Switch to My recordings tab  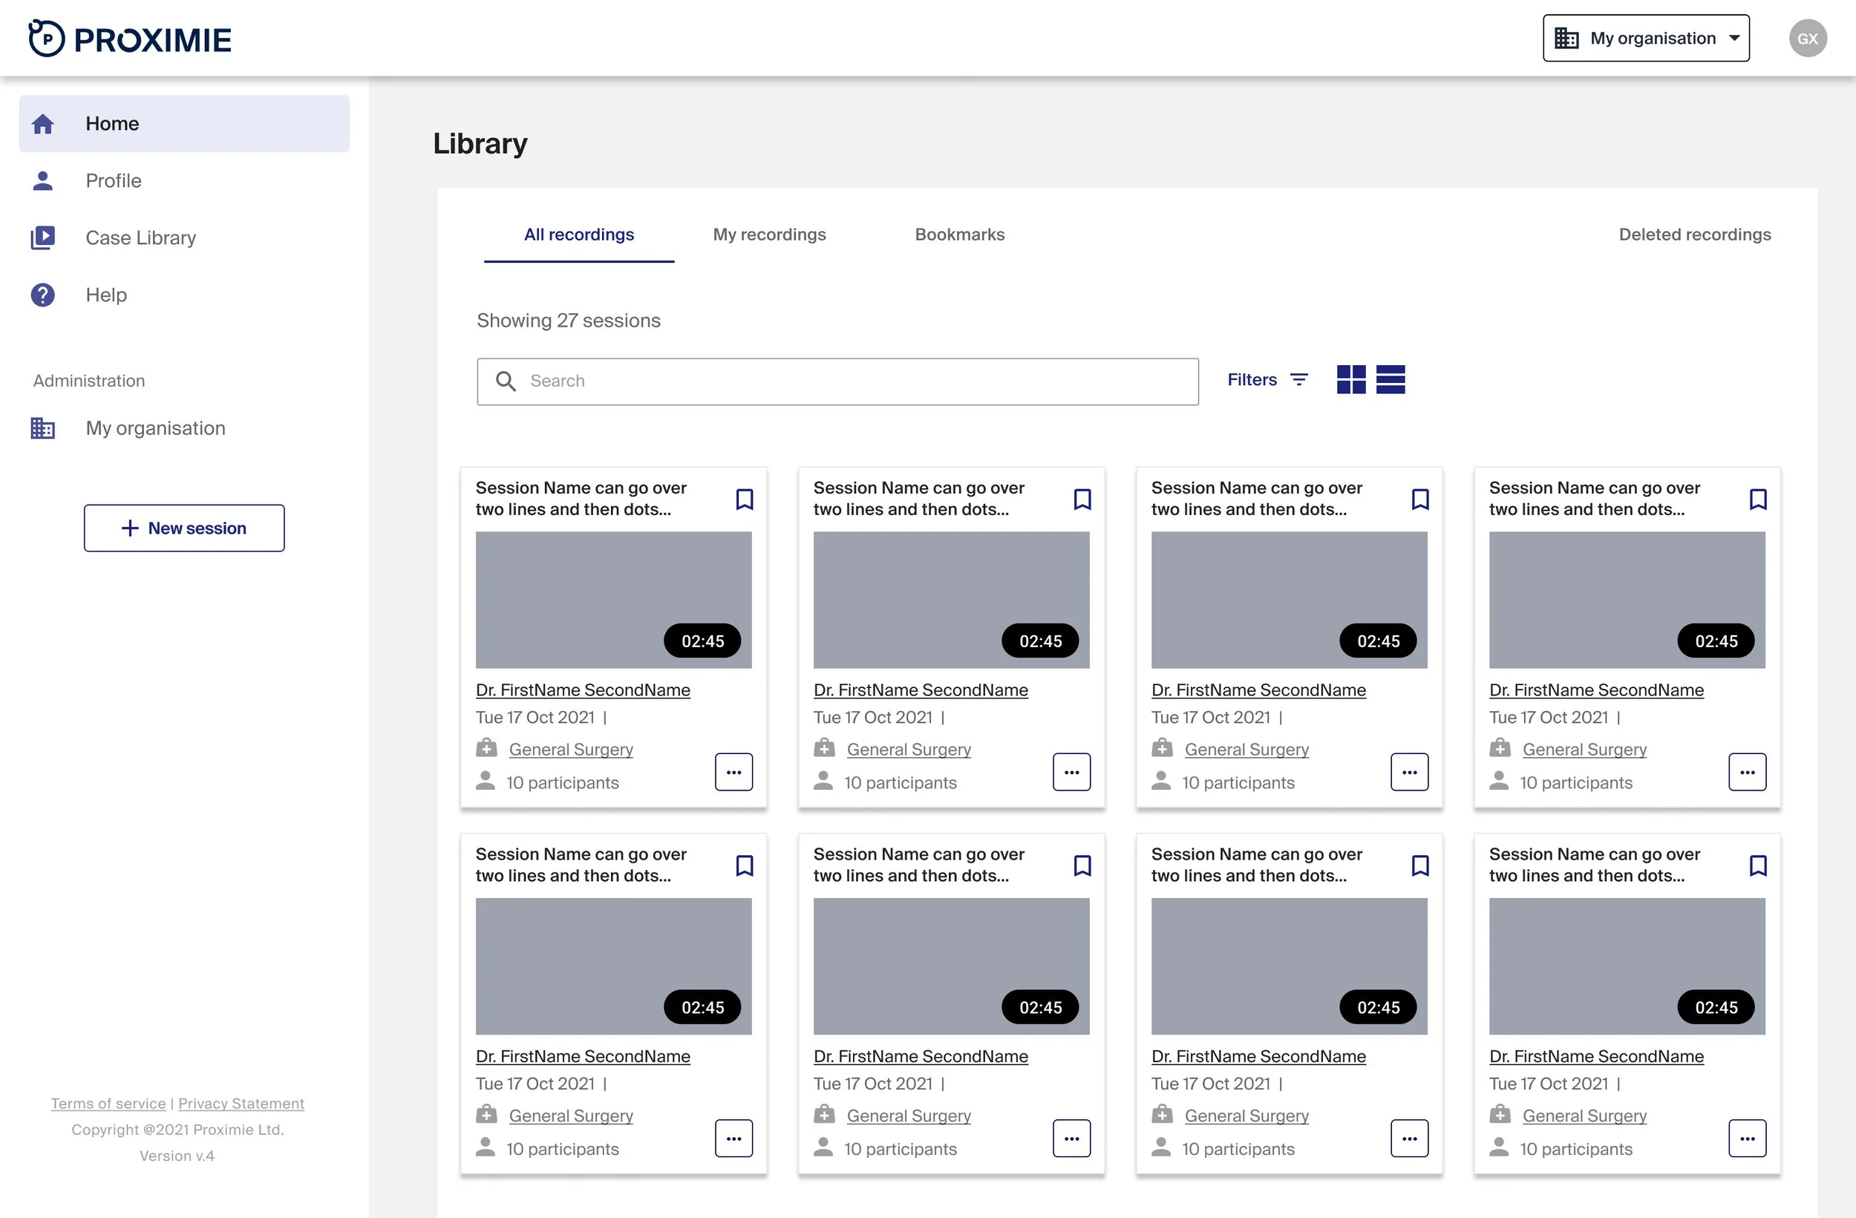click(x=769, y=235)
